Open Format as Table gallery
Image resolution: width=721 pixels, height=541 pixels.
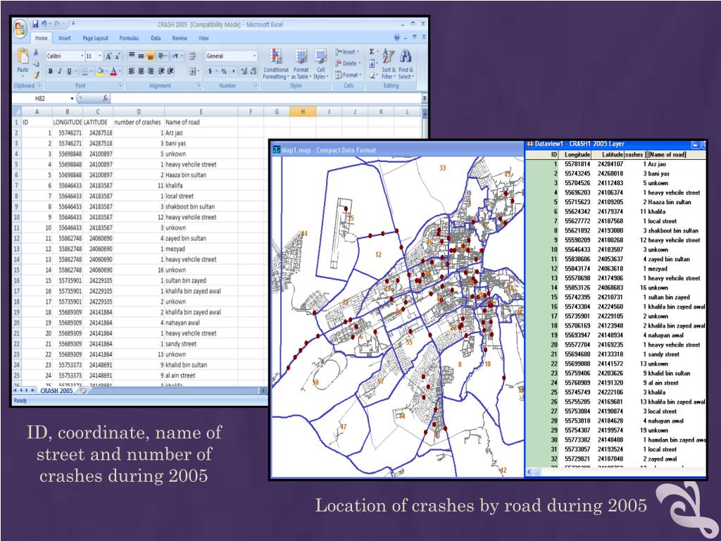click(301, 63)
